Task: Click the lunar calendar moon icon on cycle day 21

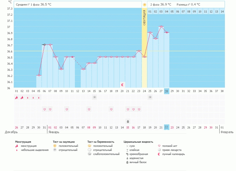Action: 123,85
